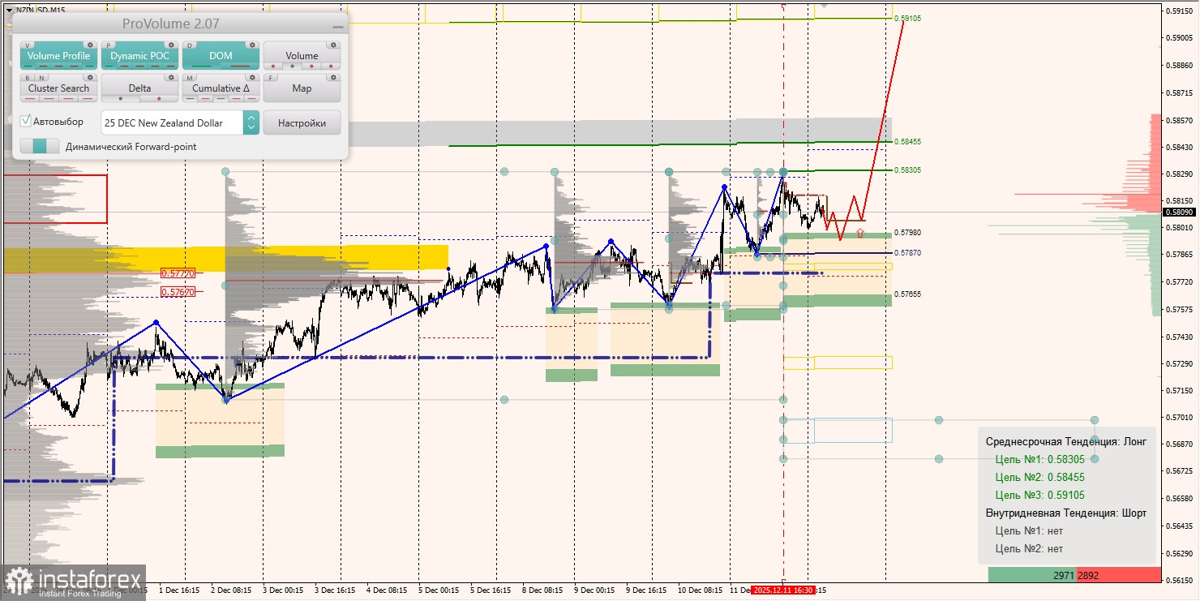
Task: Open the Dynamic POC settings gear
Action: [171, 45]
